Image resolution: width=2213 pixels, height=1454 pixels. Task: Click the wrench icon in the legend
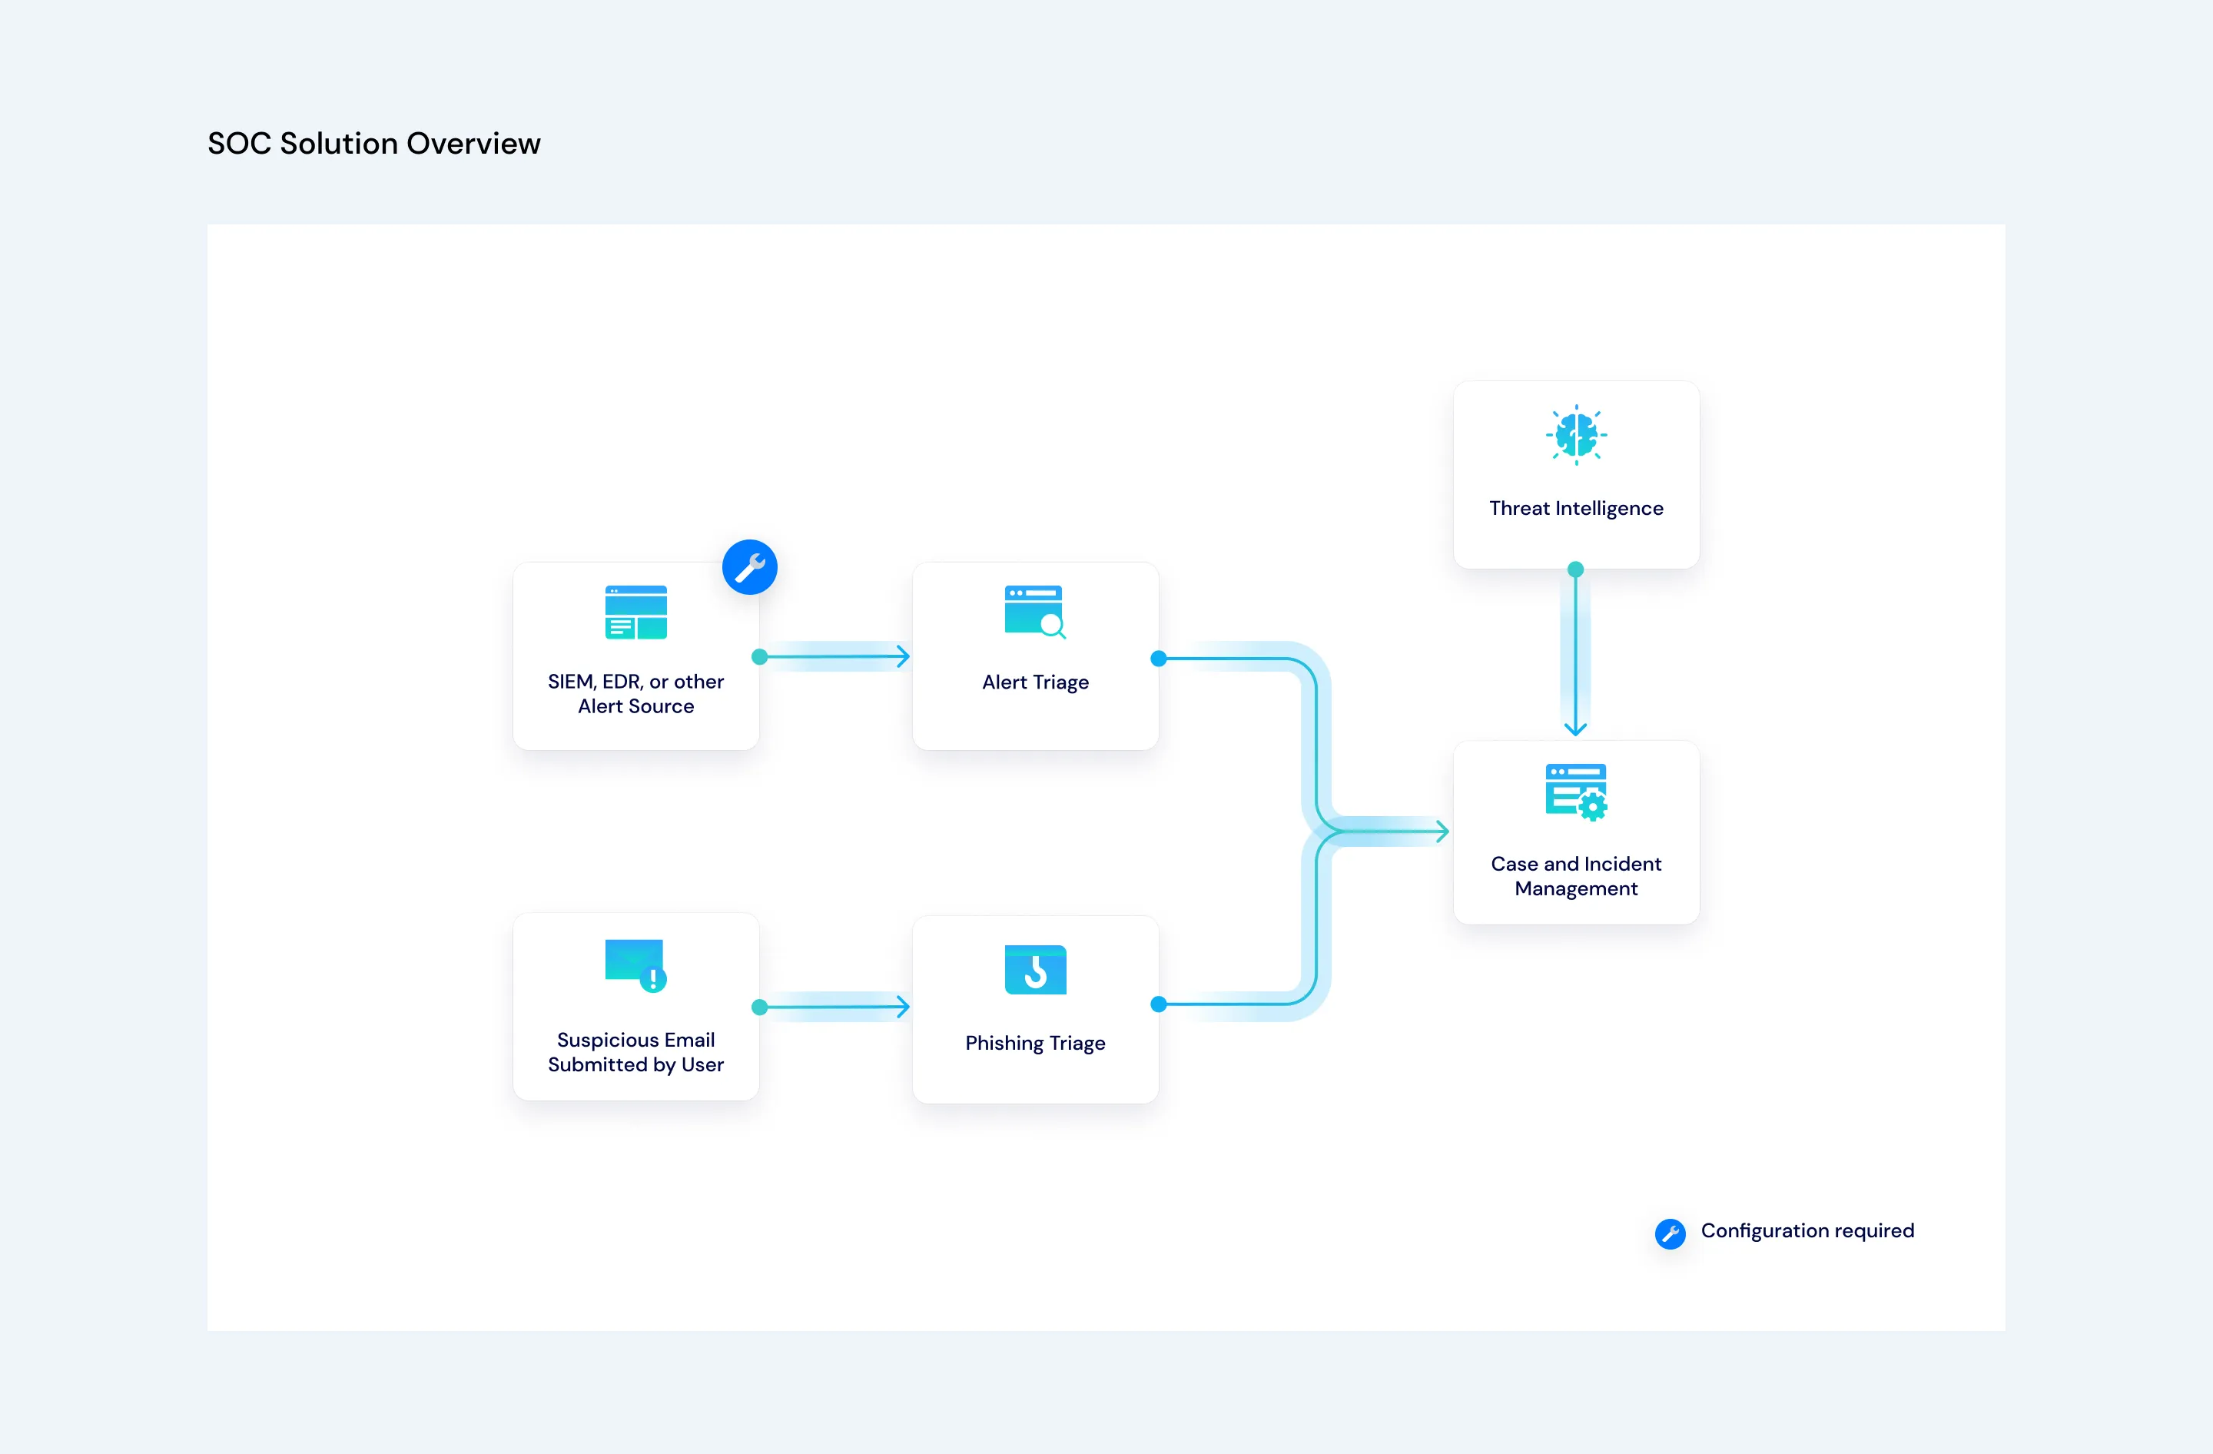pyautogui.click(x=1670, y=1233)
